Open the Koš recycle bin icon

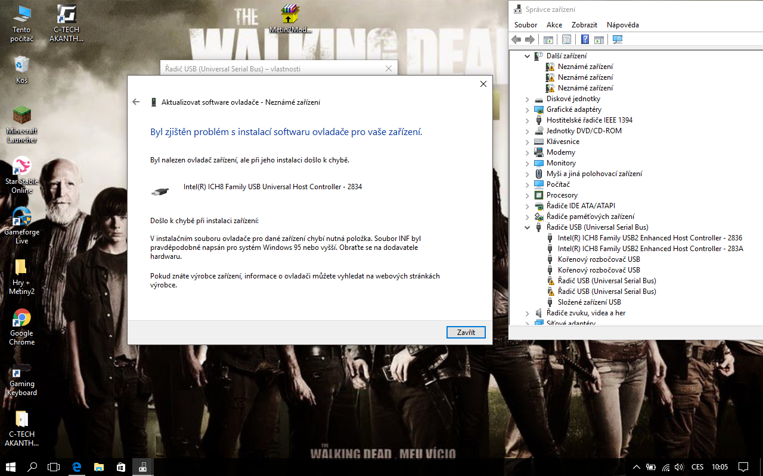22,70
